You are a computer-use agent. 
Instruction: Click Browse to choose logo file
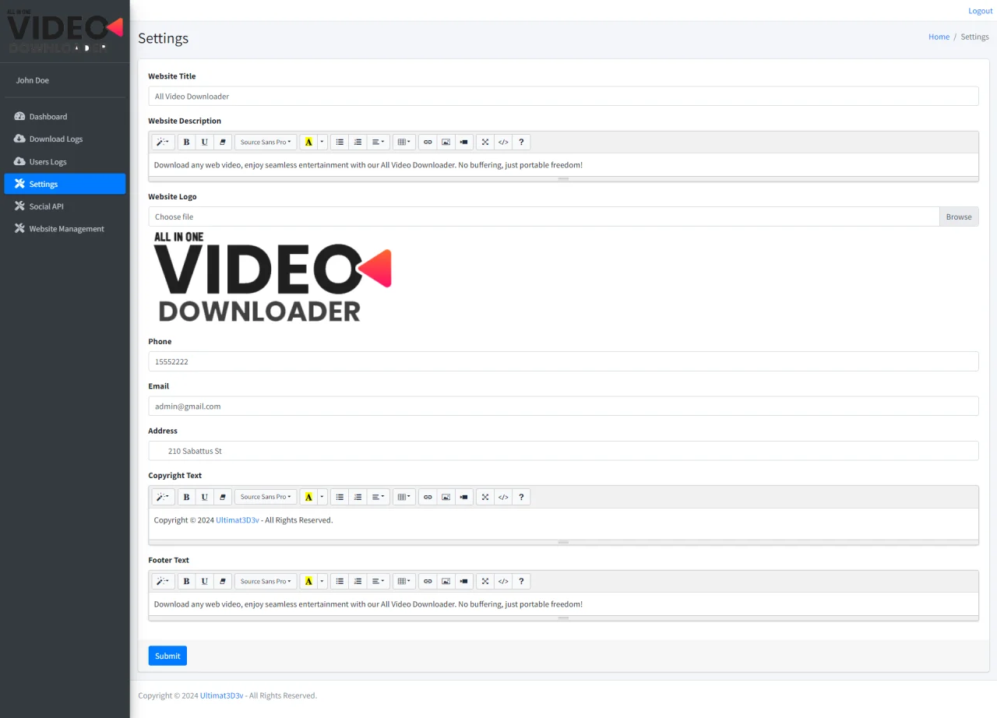click(959, 216)
